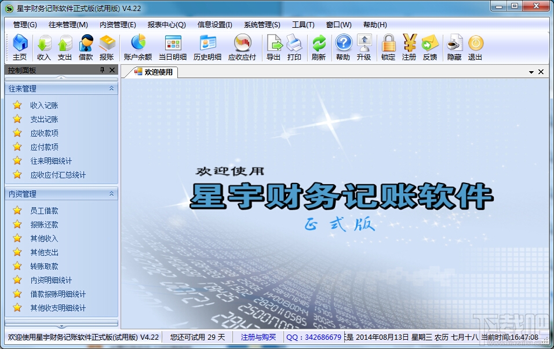
Task: Collapse the 内资管理 panel section
Action: 111,194
